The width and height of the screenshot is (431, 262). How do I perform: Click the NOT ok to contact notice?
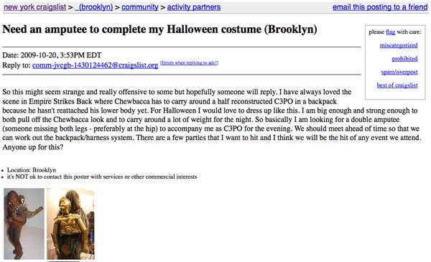[102, 177]
